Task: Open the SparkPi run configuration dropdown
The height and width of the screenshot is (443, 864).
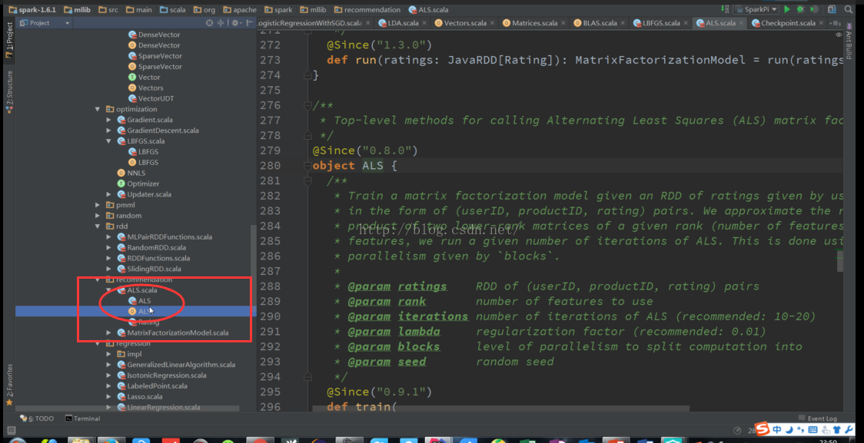Action: pyautogui.click(x=757, y=9)
